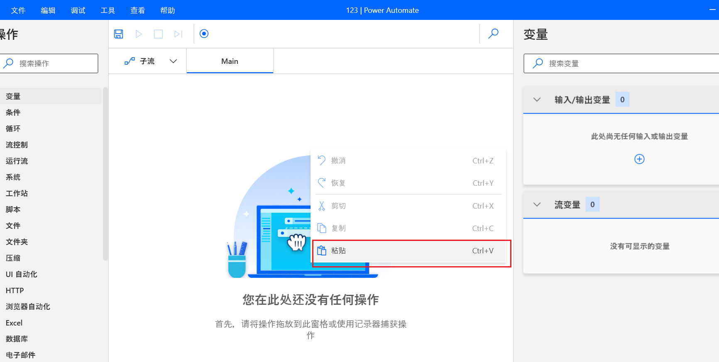Run the flow with play icon

[x=139, y=34]
